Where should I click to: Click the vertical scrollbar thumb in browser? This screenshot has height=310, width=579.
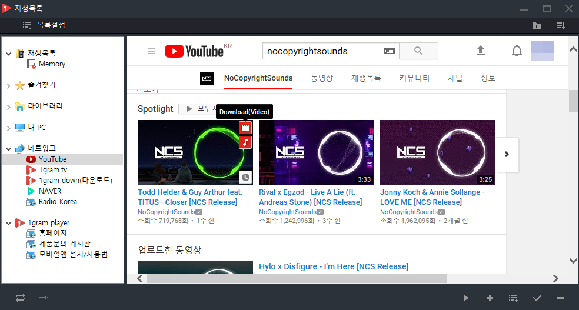[x=573, y=101]
